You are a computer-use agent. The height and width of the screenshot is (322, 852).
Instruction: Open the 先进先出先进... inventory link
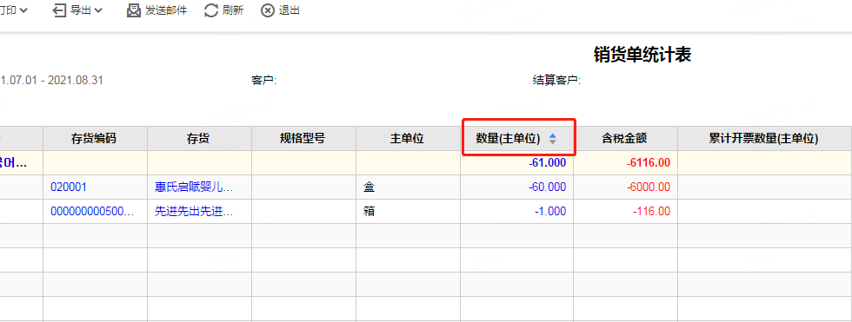[x=194, y=212]
